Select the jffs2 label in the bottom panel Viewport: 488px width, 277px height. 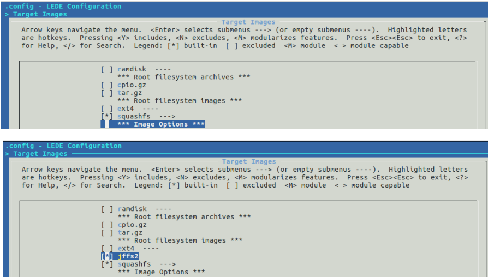[128, 256]
